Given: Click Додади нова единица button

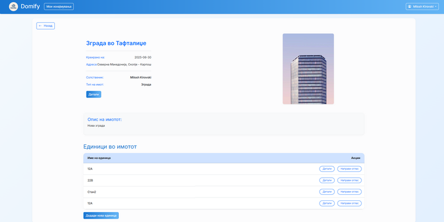Looking at the screenshot, I should tap(101, 215).
